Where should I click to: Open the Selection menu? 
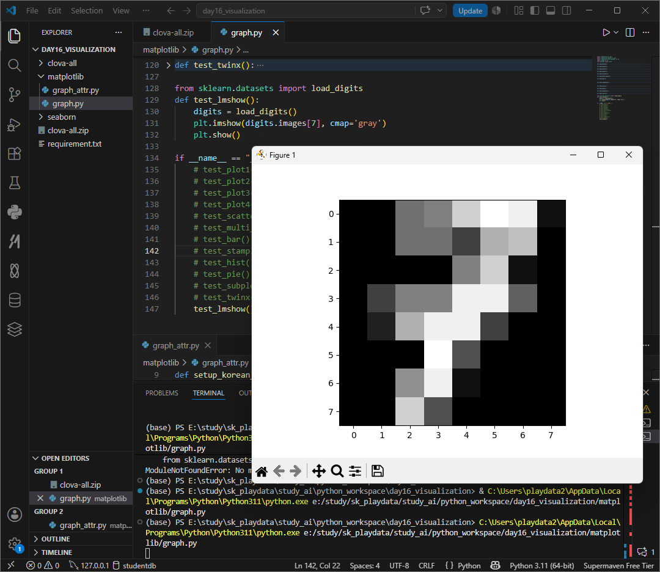click(87, 10)
